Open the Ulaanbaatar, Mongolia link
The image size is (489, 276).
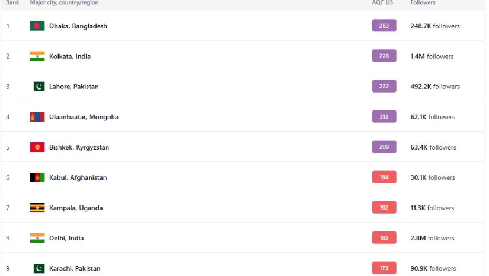pyautogui.click(x=84, y=117)
